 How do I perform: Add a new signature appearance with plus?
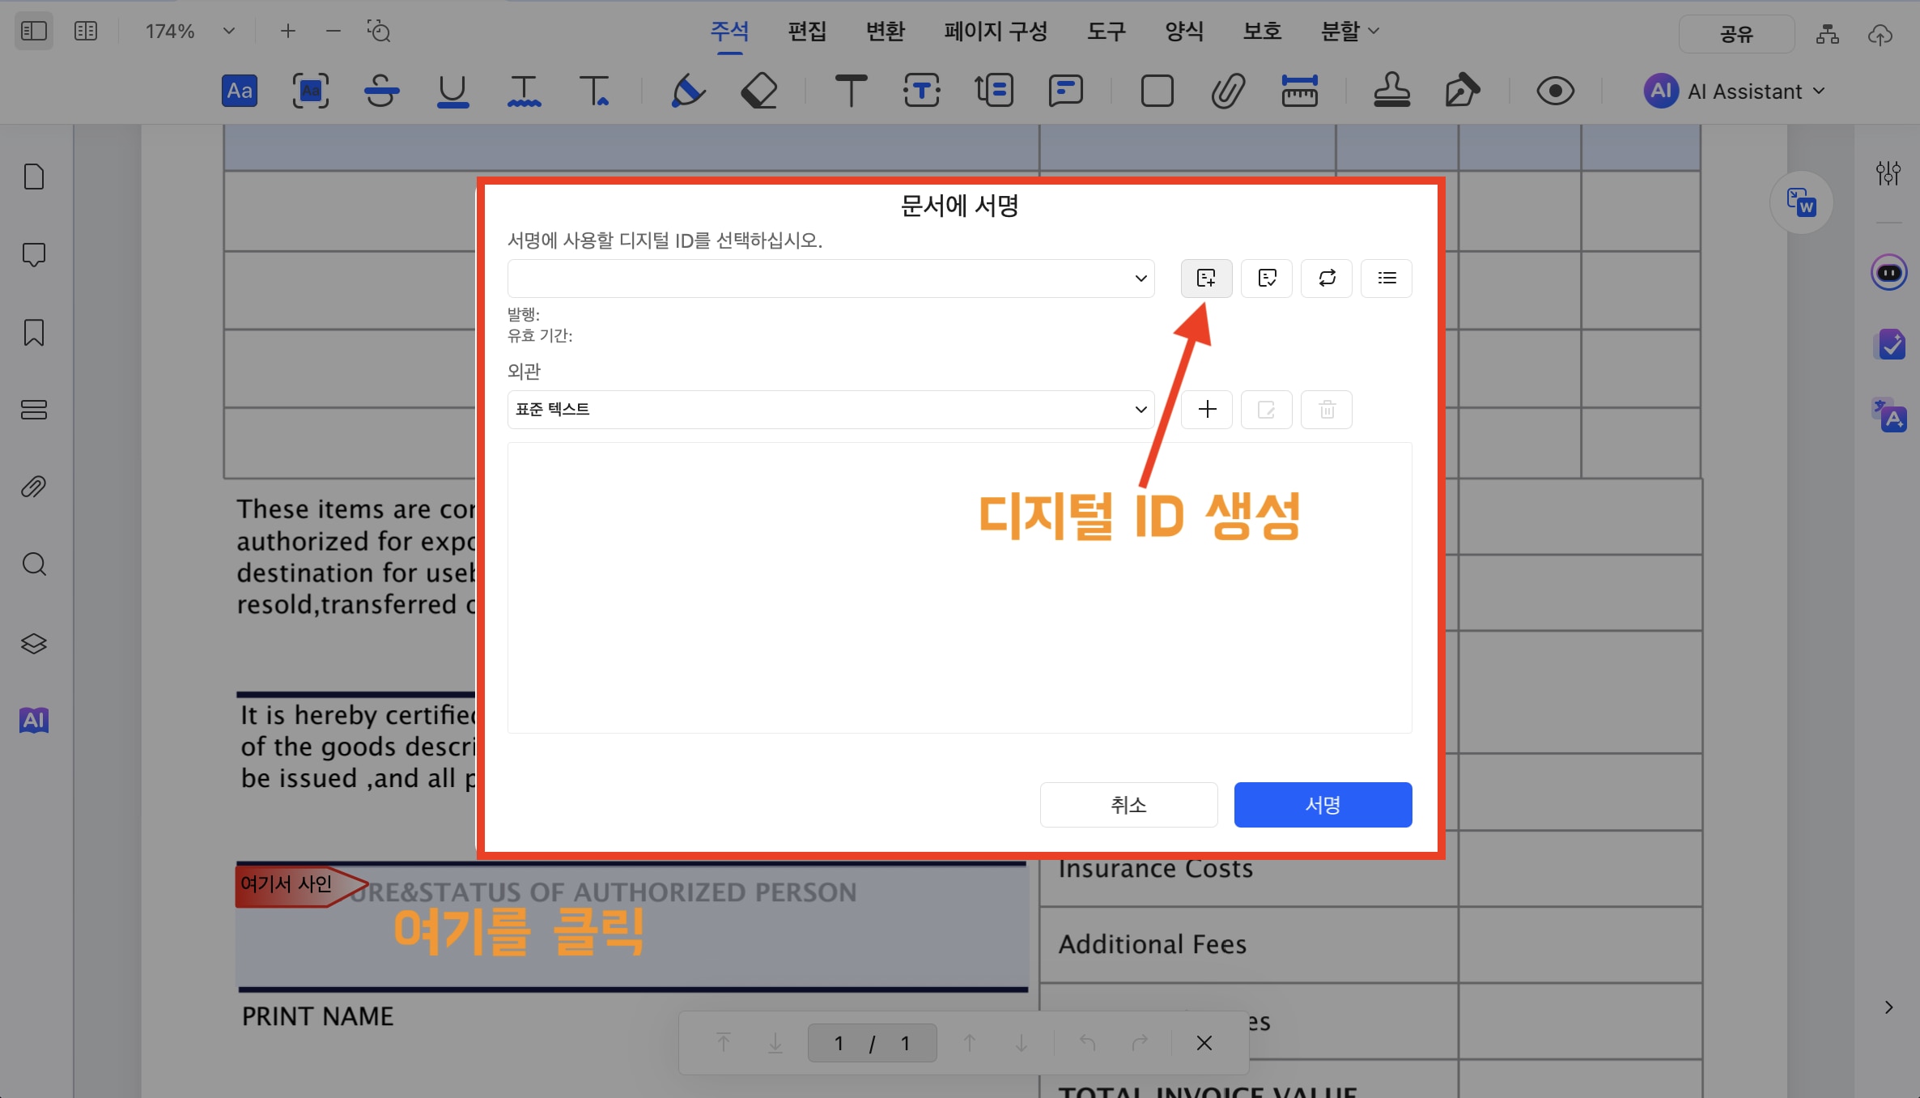click(1207, 410)
